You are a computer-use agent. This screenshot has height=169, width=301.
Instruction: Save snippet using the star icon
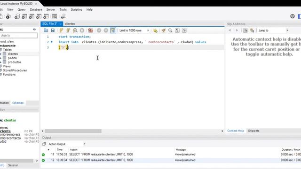tap(155, 30)
